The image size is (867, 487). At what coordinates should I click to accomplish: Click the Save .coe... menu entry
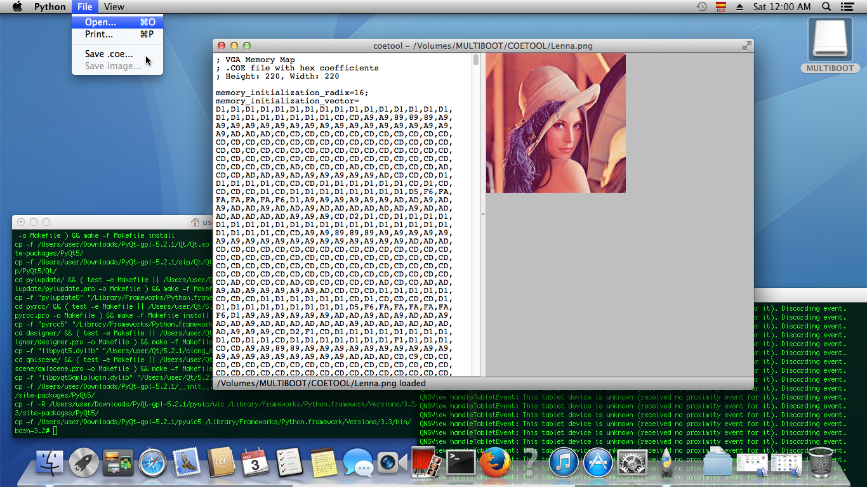click(109, 54)
